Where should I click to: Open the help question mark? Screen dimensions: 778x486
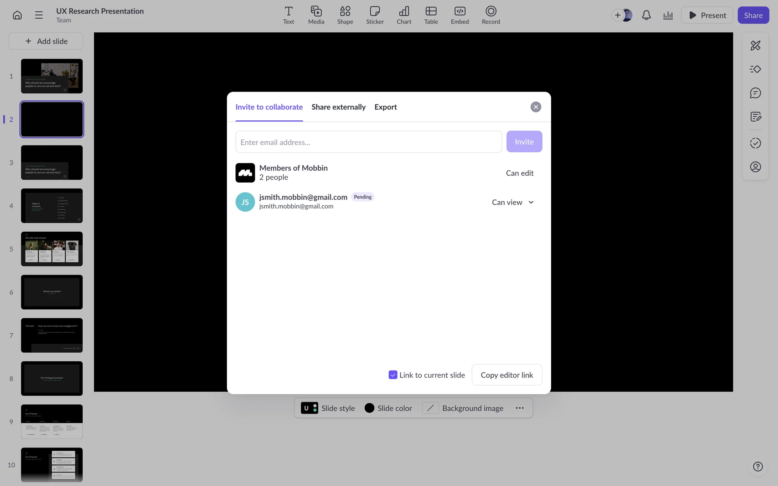tap(758, 467)
